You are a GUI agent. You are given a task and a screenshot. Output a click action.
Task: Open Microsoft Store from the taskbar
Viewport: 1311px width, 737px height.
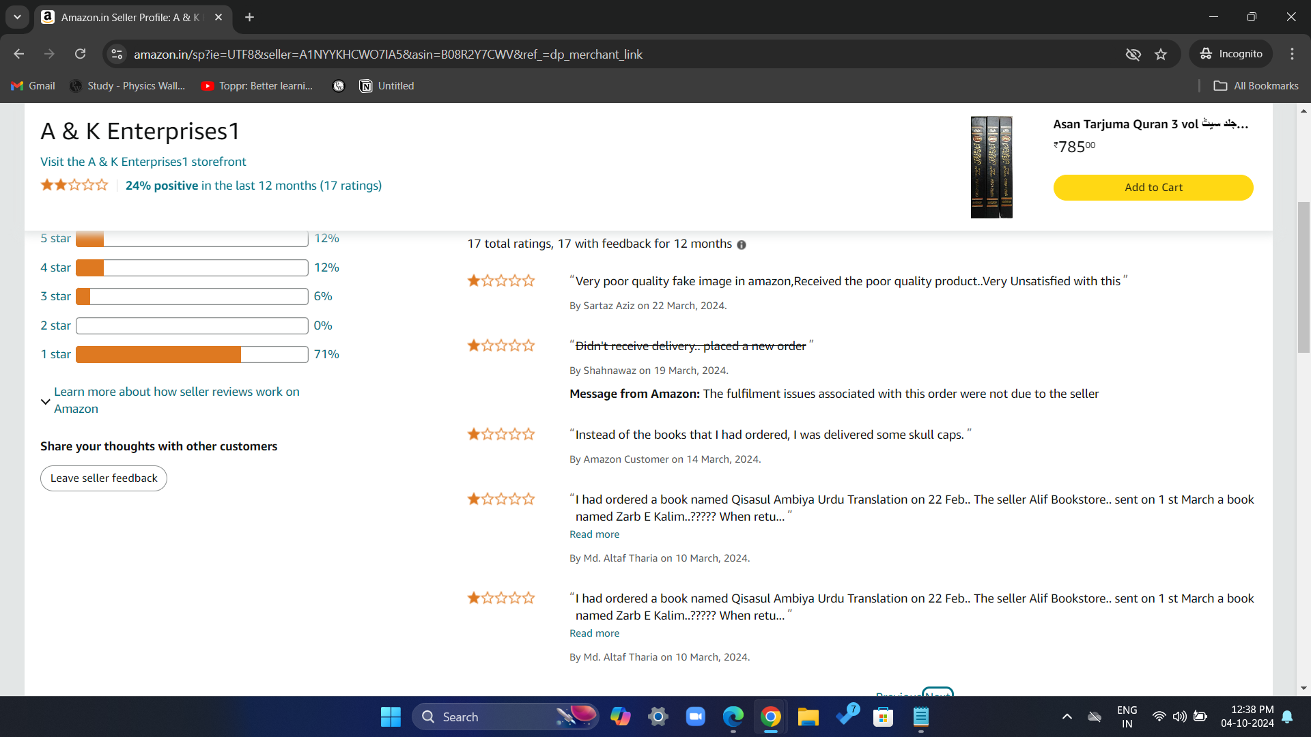point(883,717)
